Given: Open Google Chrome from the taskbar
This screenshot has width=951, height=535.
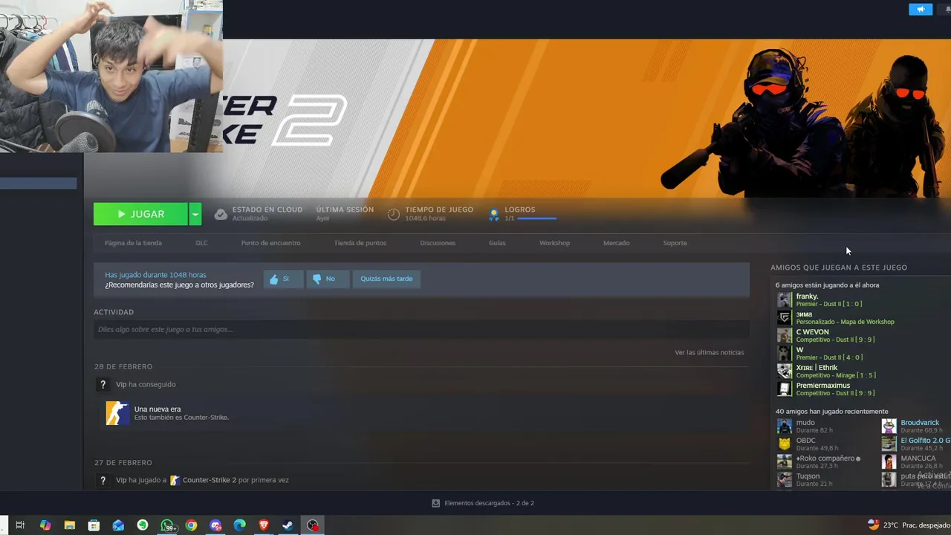Looking at the screenshot, I should pyautogui.click(x=192, y=525).
